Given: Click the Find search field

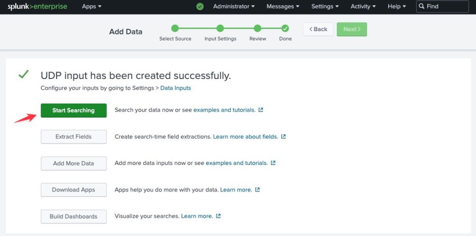Looking at the screenshot, I should coord(443,7).
